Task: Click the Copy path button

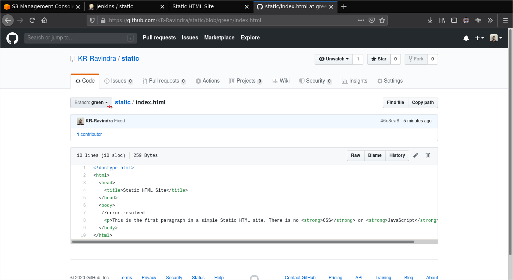Action: point(423,102)
